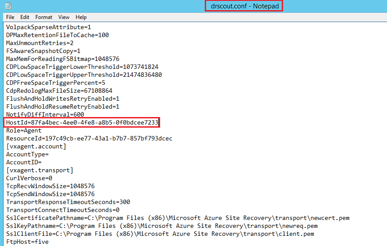Click the [vxagent.account] section header
The width and height of the screenshot is (387, 246).
[x=36, y=146]
